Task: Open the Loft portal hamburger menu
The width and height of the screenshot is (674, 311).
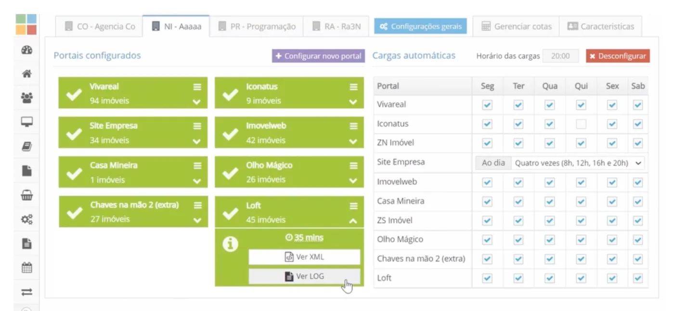Action: pos(354,206)
